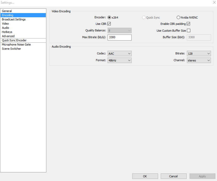Expand the Channel stereo dropdown
This screenshot has height=181, width=217.
(199, 60)
